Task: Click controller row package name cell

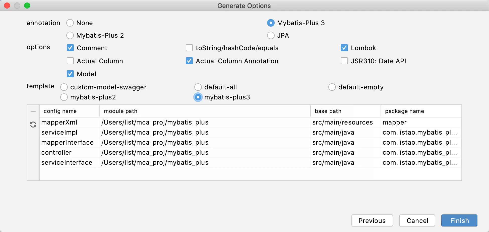Action: (x=421, y=152)
